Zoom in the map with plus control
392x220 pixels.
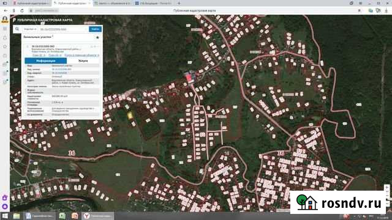point(386,187)
